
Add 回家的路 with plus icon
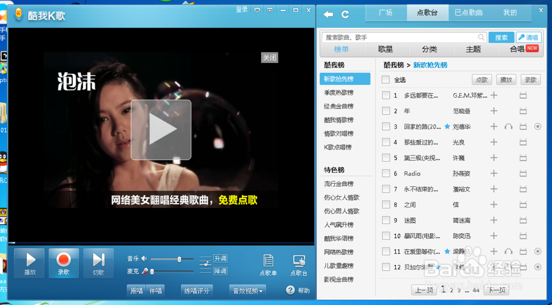tap(494, 127)
